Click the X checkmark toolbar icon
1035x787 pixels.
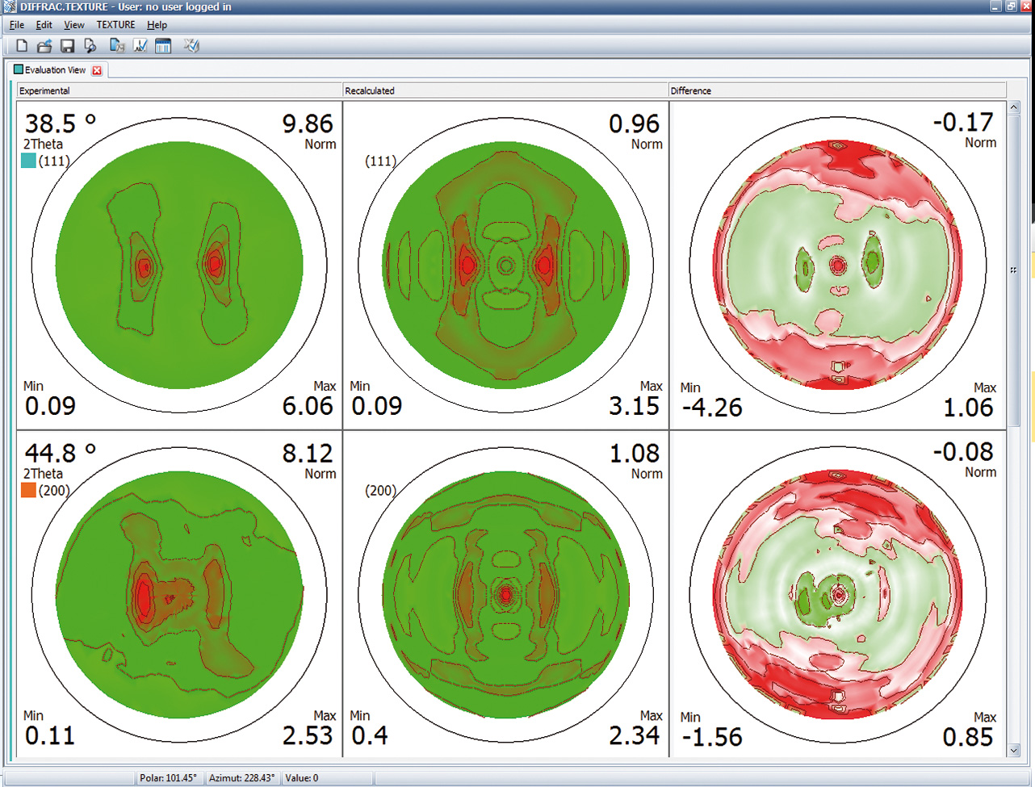[x=191, y=46]
